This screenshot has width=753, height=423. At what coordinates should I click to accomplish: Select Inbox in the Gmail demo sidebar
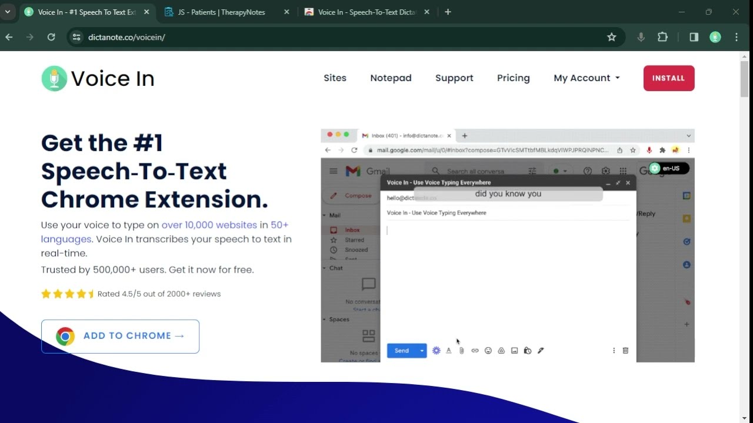352,230
